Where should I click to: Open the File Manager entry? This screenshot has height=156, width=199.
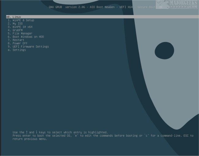coord(20,33)
